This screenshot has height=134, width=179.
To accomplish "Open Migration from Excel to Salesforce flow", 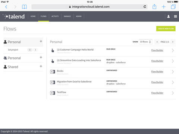I will click(74, 82).
